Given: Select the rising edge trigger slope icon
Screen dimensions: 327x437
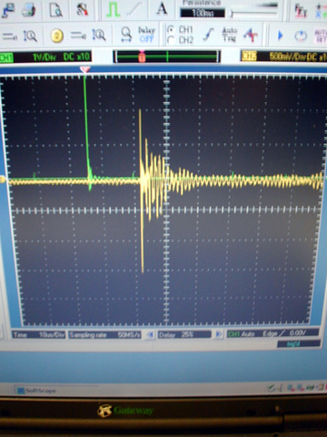Looking at the screenshot, I should point(208,35).
